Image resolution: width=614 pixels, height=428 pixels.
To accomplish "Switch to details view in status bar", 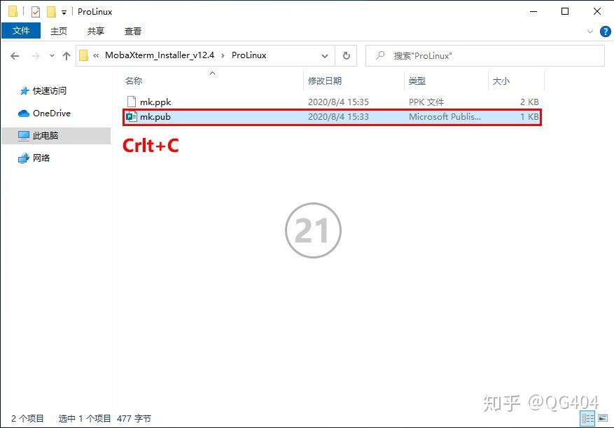I will pos(586,418).
